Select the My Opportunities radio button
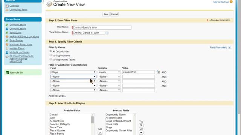The image size is (241, 135). (50, 55)
